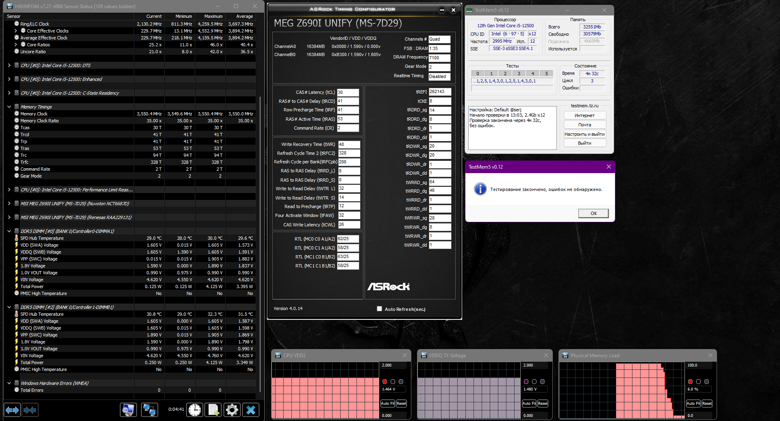
Task: Click the VDDQ TX Voltage graph window icon
Action: (x=424, y=355)
